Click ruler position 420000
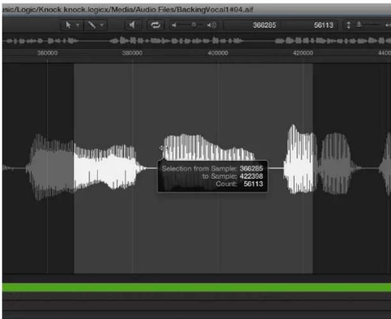391x319 pixels. click(x=303, y=53)
